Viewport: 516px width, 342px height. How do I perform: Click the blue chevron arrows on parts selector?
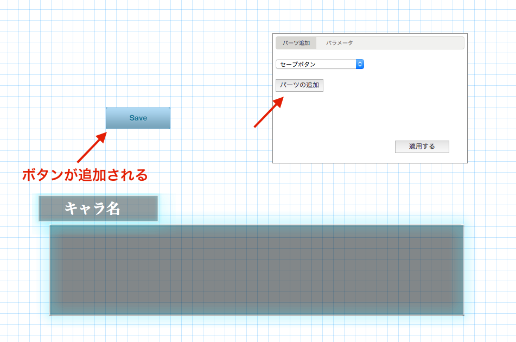[360, 64]
